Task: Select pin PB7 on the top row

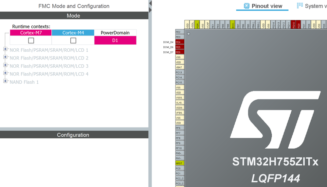Action: coord(238,25)
